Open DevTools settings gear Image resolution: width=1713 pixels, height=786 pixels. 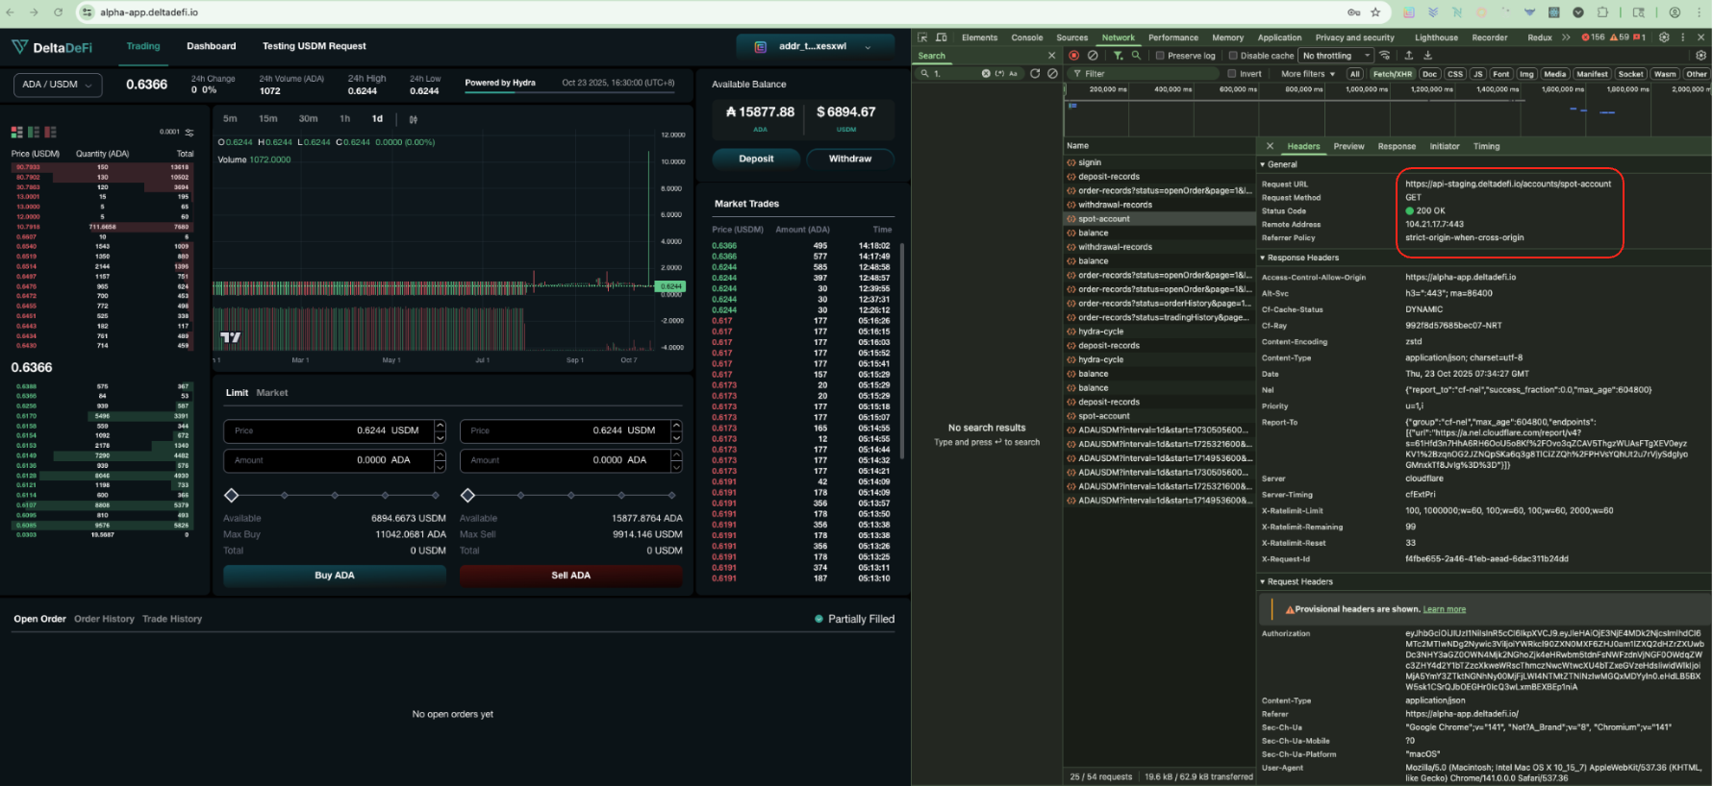click(x=1664, y=37)
